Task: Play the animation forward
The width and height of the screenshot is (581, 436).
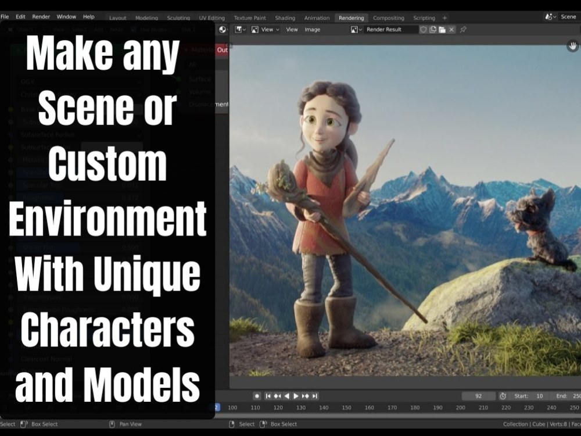Action: point(296,396)
